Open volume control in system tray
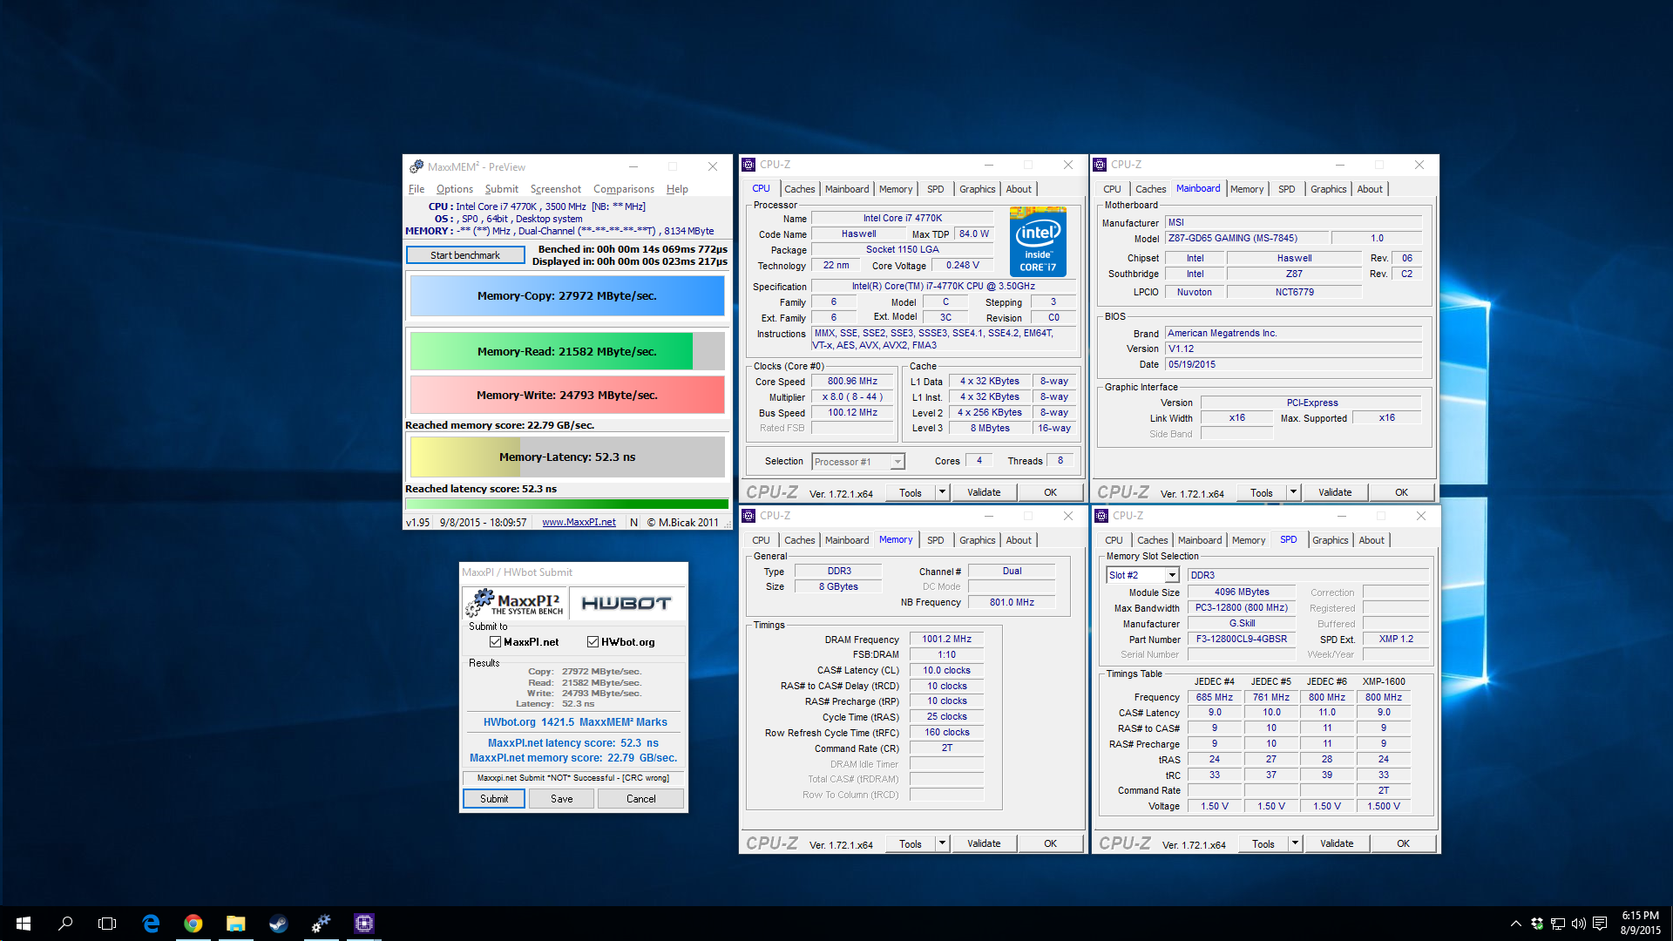The height and width of the screenshot is (941, 1673). point(1579,924)
